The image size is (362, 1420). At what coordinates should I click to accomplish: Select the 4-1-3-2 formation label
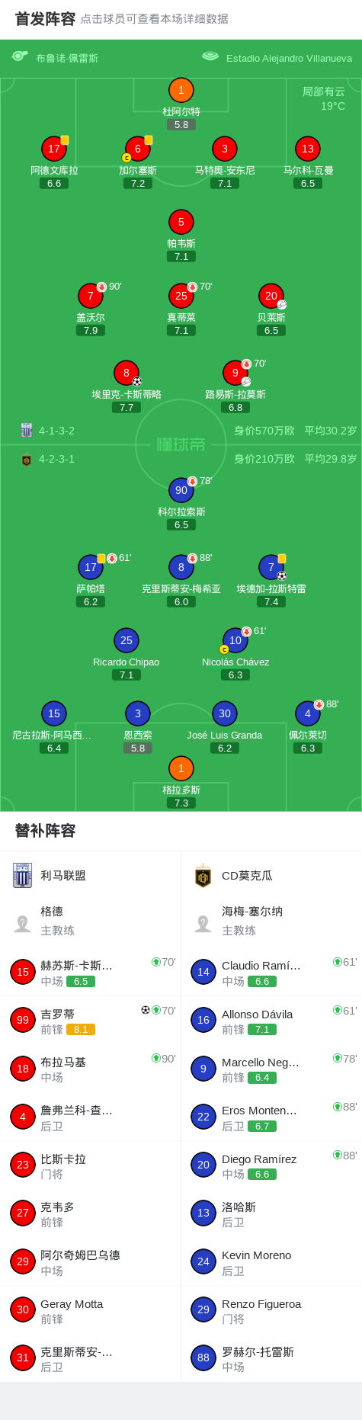[56, 431]
